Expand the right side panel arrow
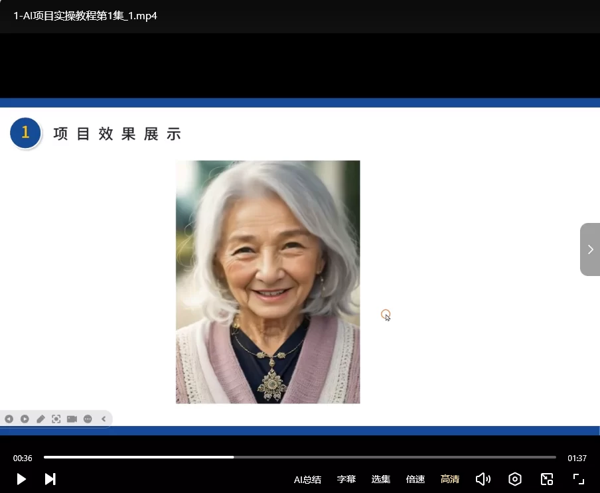The width and height of the screenshot is (600, 493). point(590,249)
